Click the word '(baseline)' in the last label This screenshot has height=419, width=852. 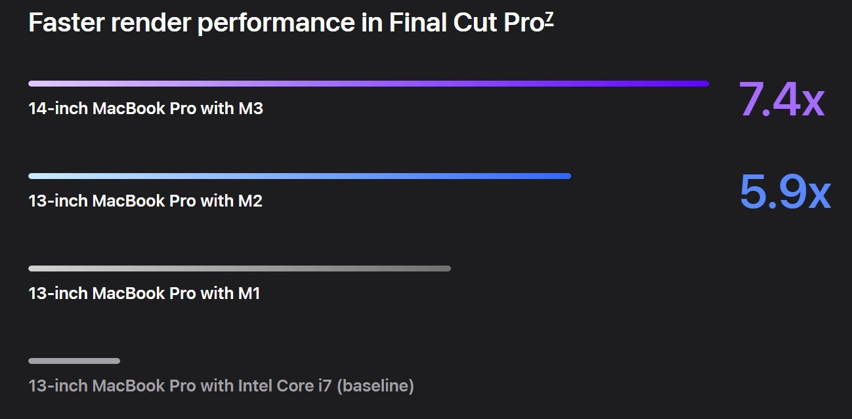375,386
